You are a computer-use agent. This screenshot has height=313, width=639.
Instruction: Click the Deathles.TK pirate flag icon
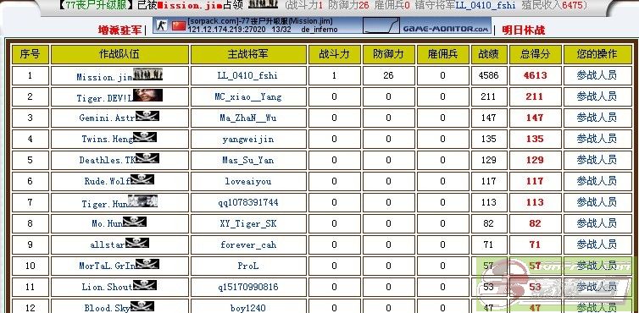pos(147,158)
